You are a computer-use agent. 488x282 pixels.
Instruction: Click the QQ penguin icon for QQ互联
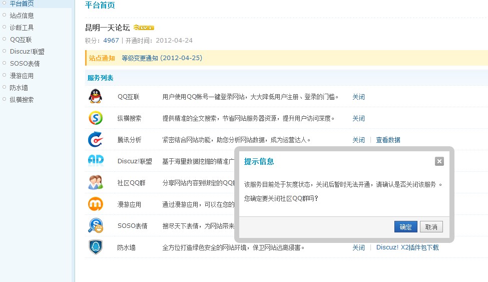point(95,96)
